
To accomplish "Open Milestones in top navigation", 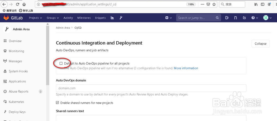I will [84, 18].
